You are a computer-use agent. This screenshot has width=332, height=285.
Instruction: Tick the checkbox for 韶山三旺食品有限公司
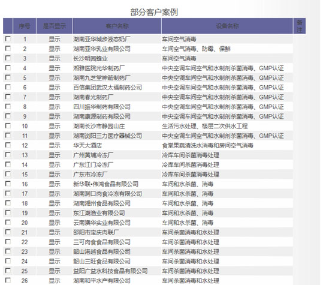pos(8,261)
